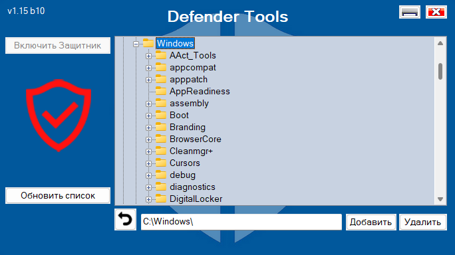The width and height of the screenshot is (455, 255).
Task: Select the BrowserCore folder label
Action: (196, 139)
